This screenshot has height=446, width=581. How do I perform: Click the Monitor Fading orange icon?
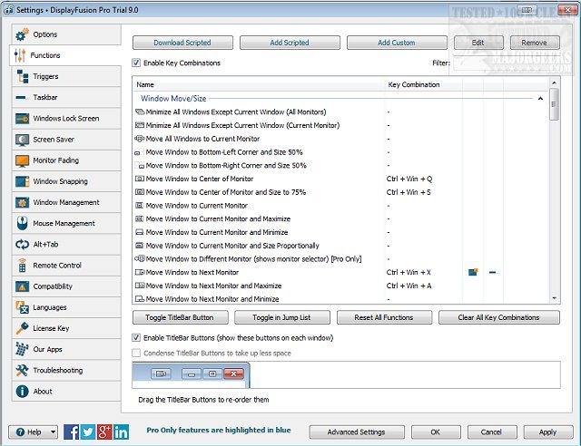pos(22,160)
